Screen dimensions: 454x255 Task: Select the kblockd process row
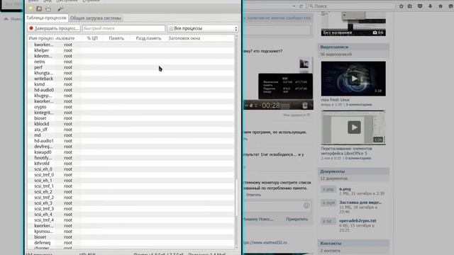click(131, 124)
